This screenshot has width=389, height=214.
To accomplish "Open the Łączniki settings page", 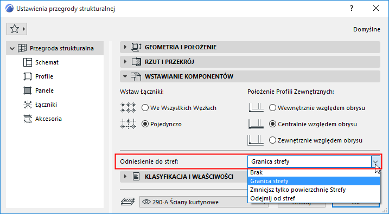I will click(x=46, y=105).
